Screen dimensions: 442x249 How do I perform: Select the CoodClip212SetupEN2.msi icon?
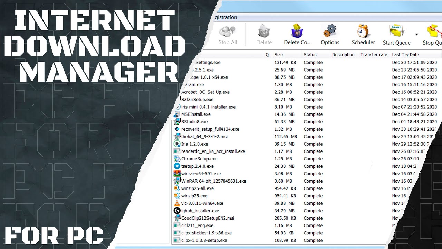(177, 218)
